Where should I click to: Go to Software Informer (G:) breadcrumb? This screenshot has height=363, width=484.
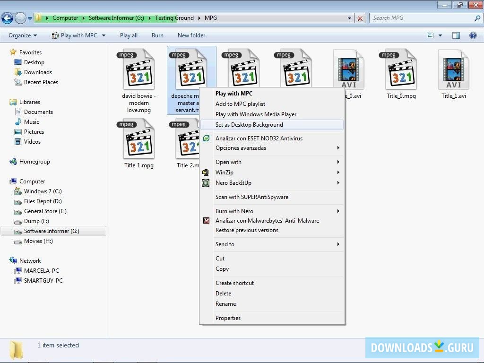[x=116, y=18]
